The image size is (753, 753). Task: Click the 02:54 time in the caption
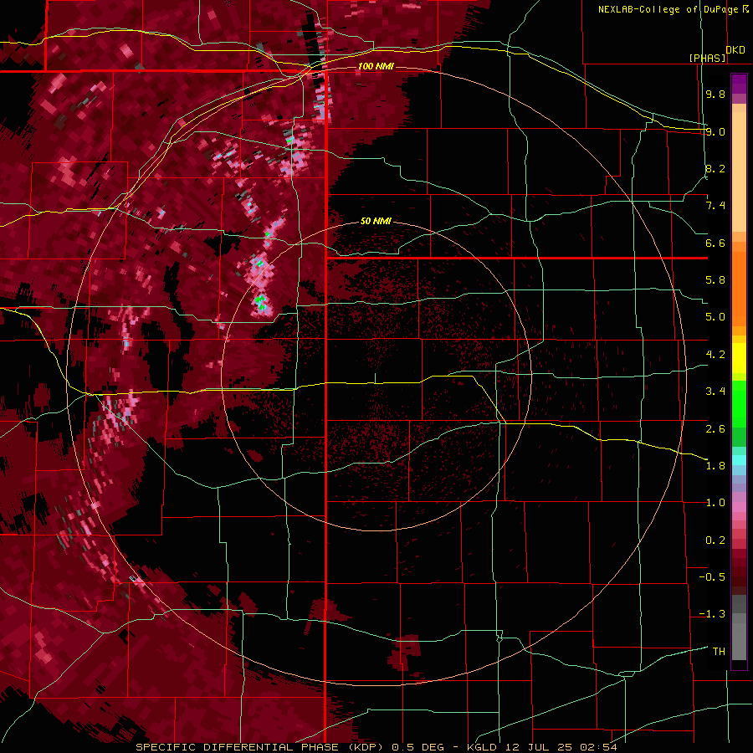[x=598, y=747]
